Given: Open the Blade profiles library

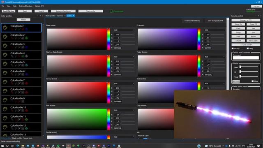Looking at the screenshot, I should [63, 11].
